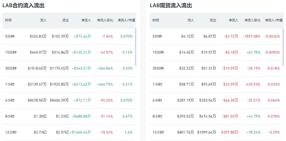Click net inflow -$81.03万
This screenshot has width=286, height=141.
tap(230, 116)
